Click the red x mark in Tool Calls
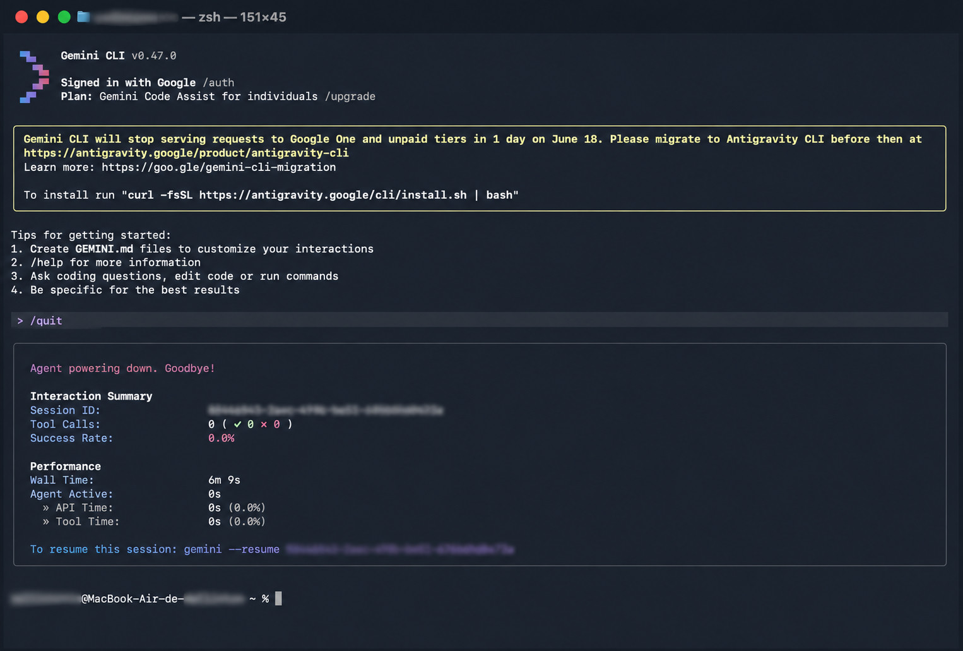The height and width of the screenshot is (651, 963). pos(264,424)
